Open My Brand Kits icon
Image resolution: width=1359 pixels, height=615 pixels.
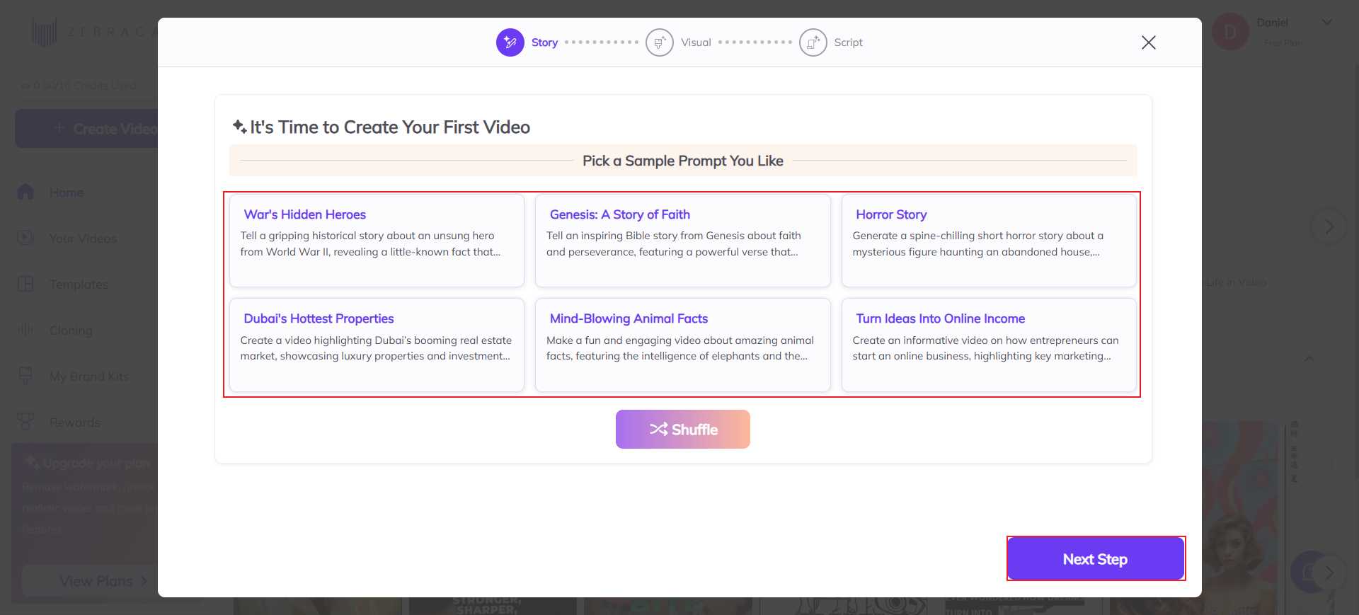click(25, 376)
